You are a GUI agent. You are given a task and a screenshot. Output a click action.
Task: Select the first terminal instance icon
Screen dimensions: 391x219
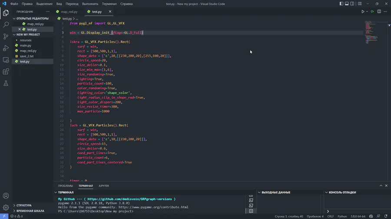click(x=251, y=200)
